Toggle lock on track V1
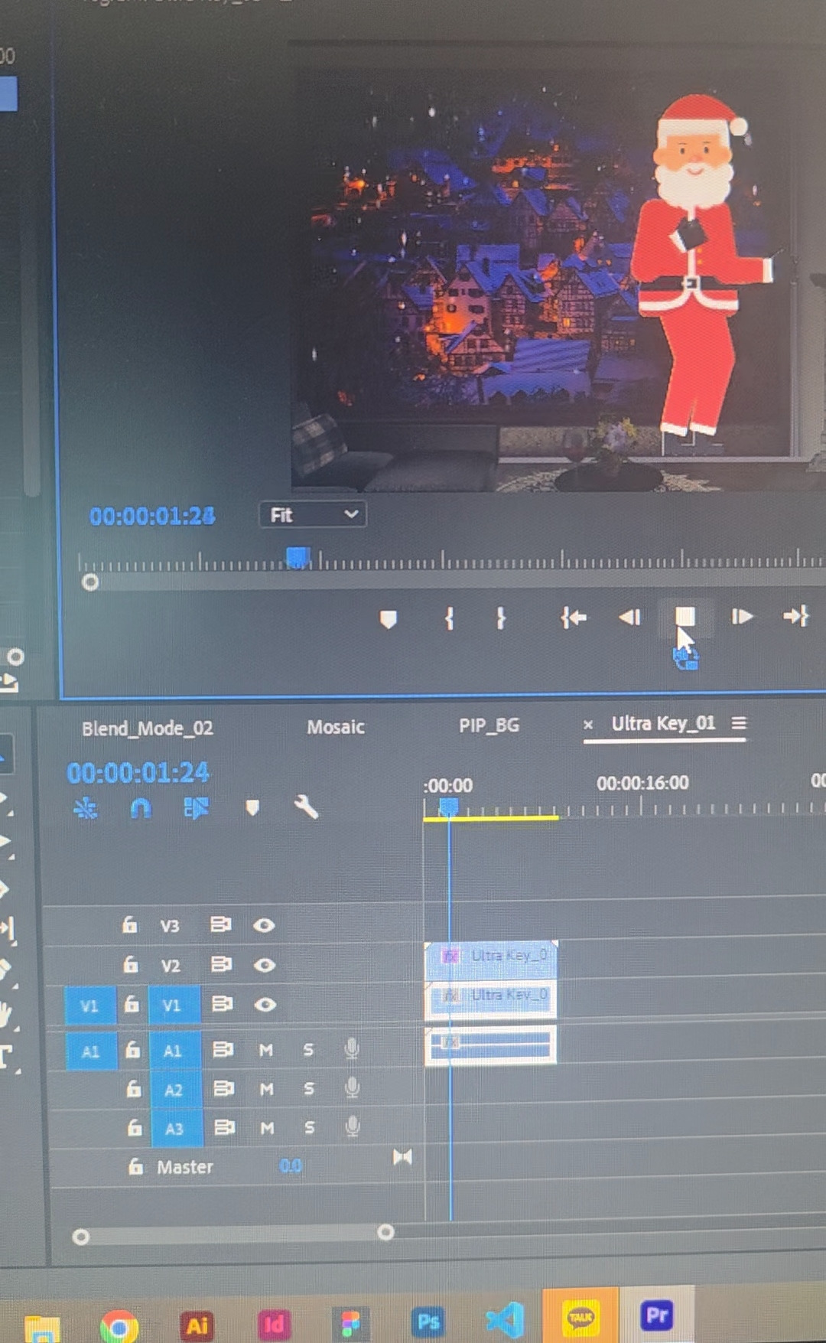The image size is (826, 1343). [132, 1003]
